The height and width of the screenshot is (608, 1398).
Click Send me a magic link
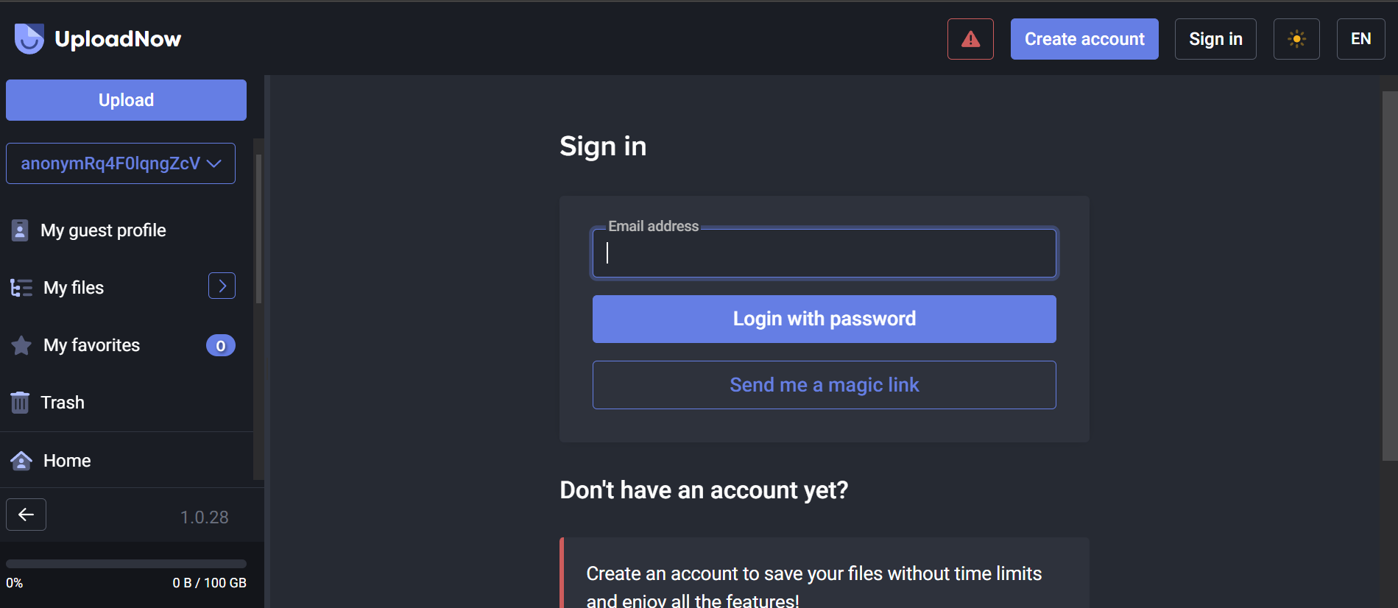(x=824, y=385)
